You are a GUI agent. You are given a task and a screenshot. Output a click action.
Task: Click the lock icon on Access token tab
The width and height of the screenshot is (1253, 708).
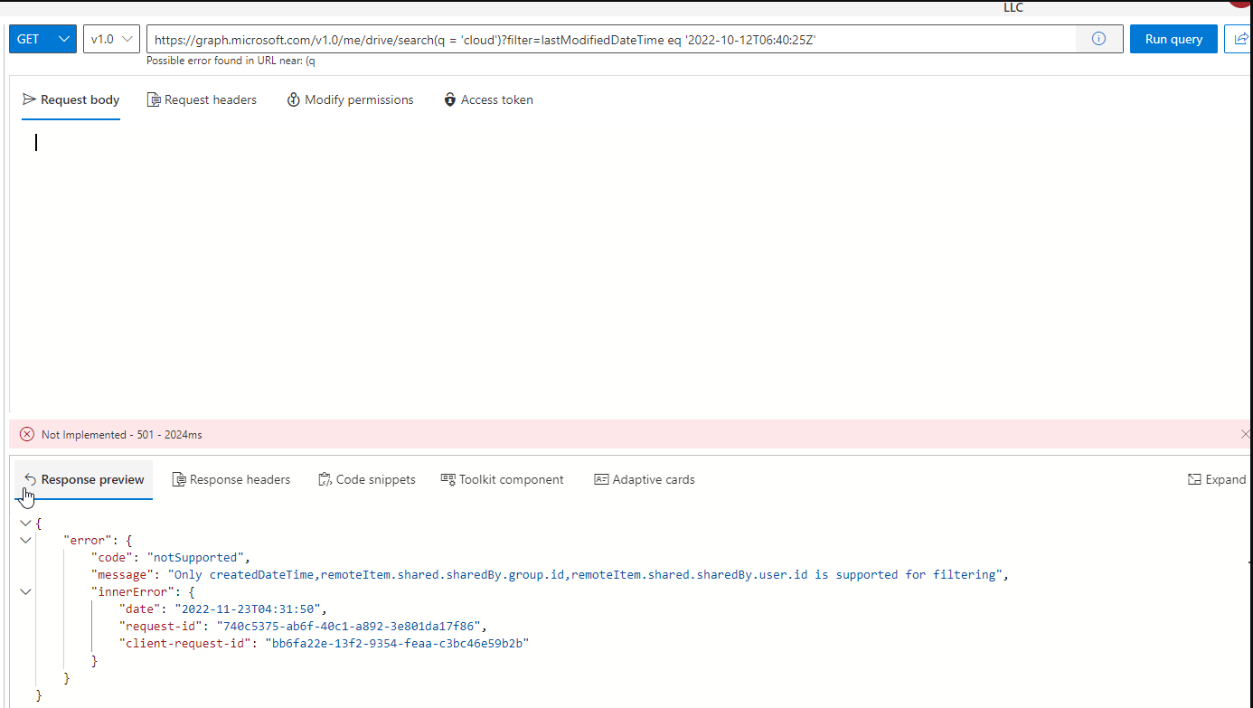[x=449, y=99]
